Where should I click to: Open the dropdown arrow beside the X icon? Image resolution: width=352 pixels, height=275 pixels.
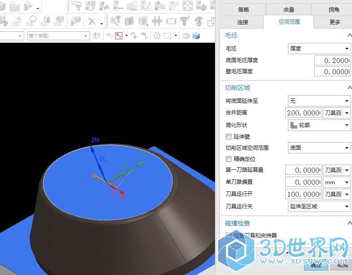pos(102,23)
